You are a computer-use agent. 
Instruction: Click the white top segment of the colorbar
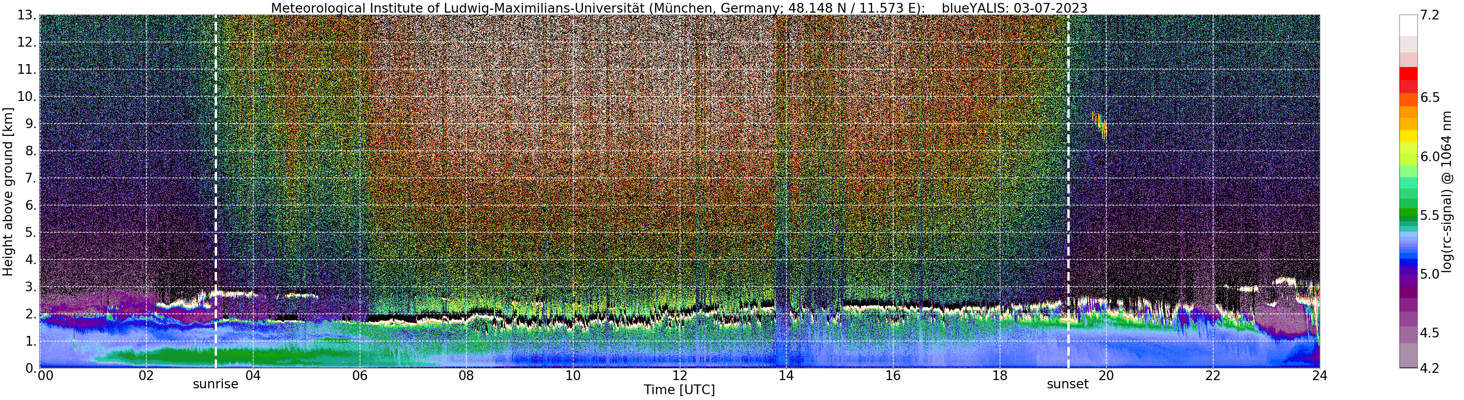(1408, 26)
